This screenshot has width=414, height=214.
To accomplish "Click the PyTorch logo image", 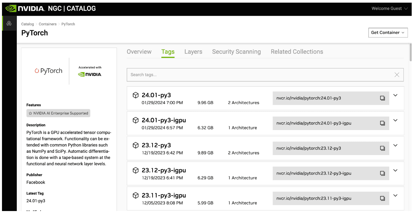I will (48, 71).
